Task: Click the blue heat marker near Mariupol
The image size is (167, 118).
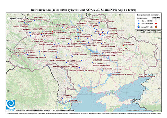Action: (139, 78)
